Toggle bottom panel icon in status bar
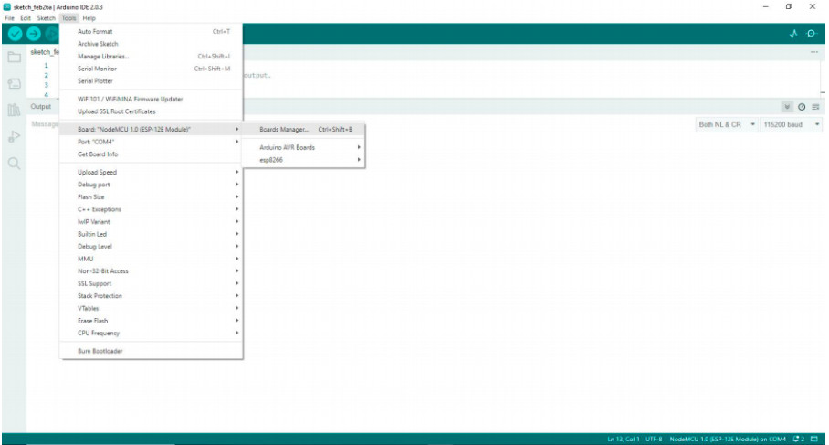 814,440
